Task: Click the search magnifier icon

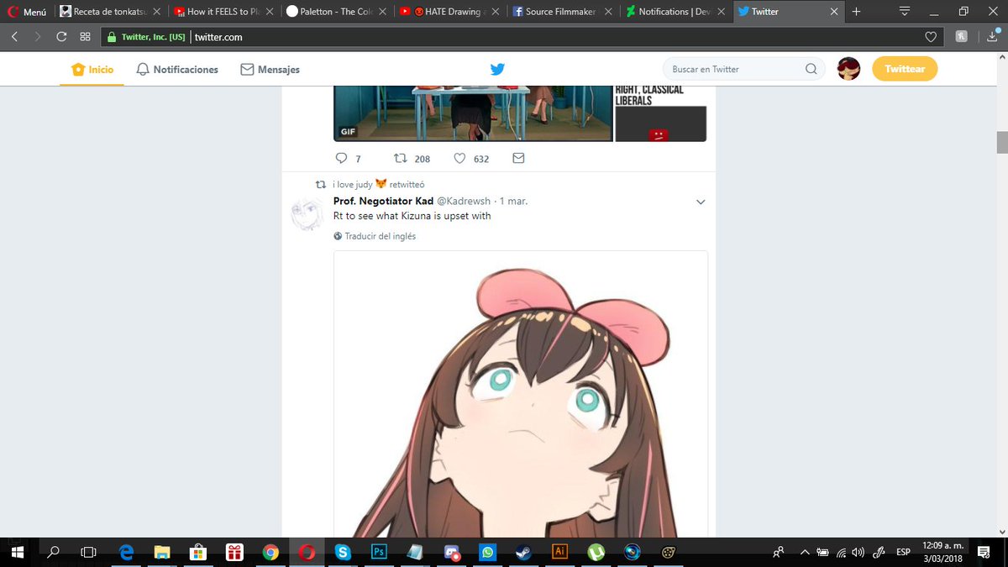Action: pyautogui.click(x=811, y=69)
